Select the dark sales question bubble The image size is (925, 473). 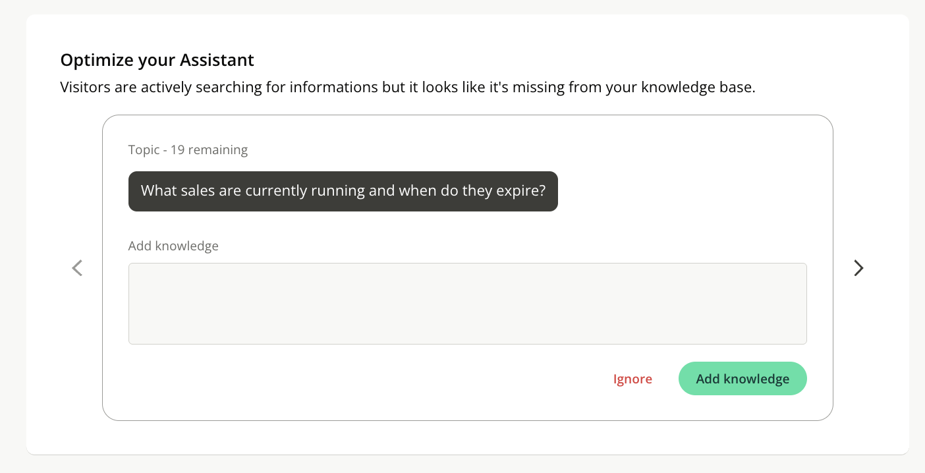(343, 192)
